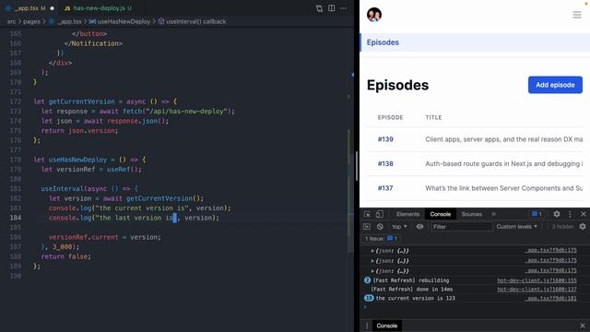
Task: Open episode #139 link
Action: [x=385, y=139]
